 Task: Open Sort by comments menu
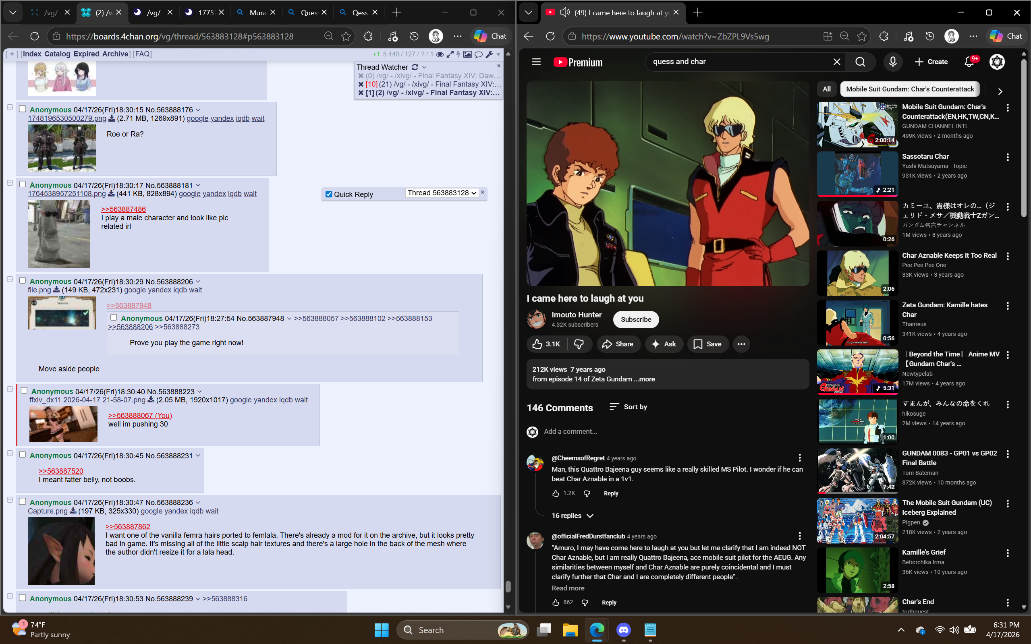(628, 407)
